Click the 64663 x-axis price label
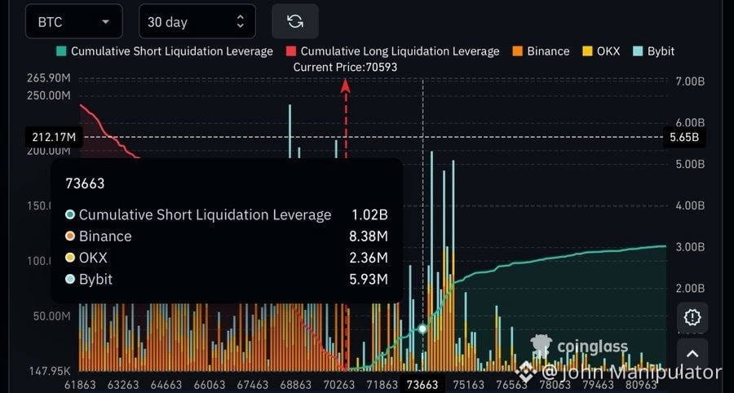 [x=166, y=385]
